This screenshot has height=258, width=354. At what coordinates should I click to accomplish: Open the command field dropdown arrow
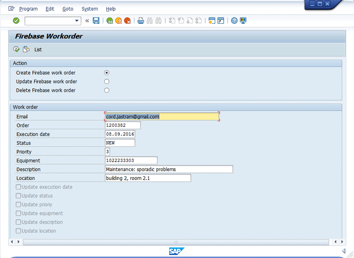(77, 20)
